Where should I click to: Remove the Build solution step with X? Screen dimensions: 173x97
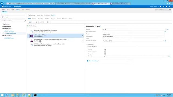(83, 36)
